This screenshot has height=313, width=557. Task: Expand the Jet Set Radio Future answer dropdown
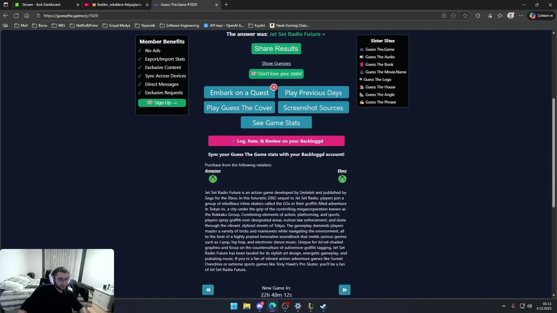(x=323, y=34)
